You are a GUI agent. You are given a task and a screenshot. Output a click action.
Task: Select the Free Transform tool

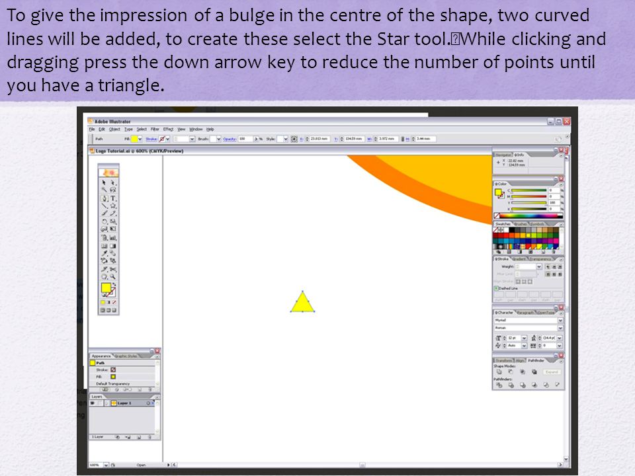click(x=113, y=229)
